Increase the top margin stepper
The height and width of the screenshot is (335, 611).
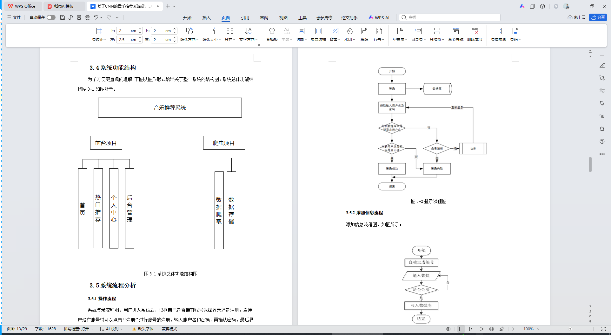140,29
